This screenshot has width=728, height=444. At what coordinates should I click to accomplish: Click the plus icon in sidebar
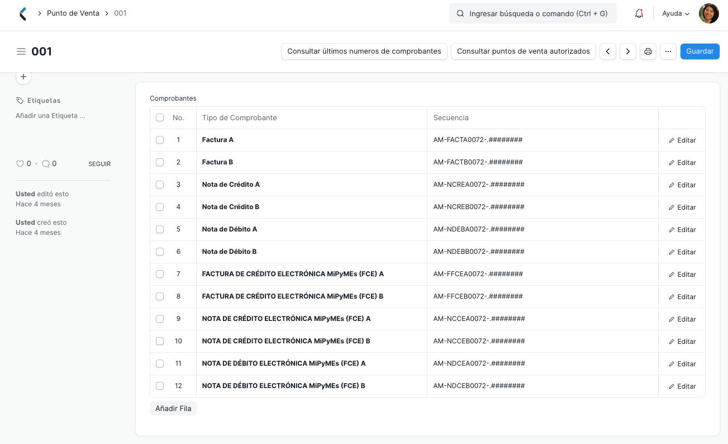click(23, 77)
